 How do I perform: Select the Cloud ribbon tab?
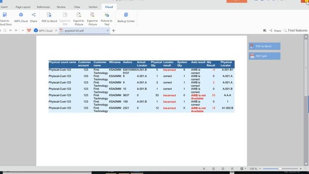tap(109, 7)
